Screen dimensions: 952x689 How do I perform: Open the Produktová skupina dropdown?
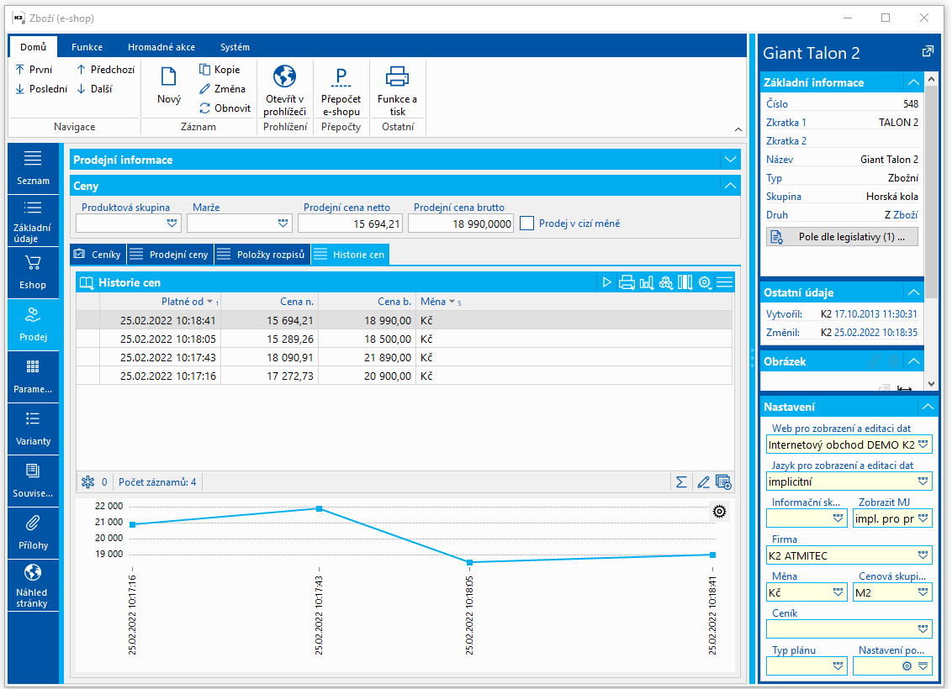tap(172, 224)
